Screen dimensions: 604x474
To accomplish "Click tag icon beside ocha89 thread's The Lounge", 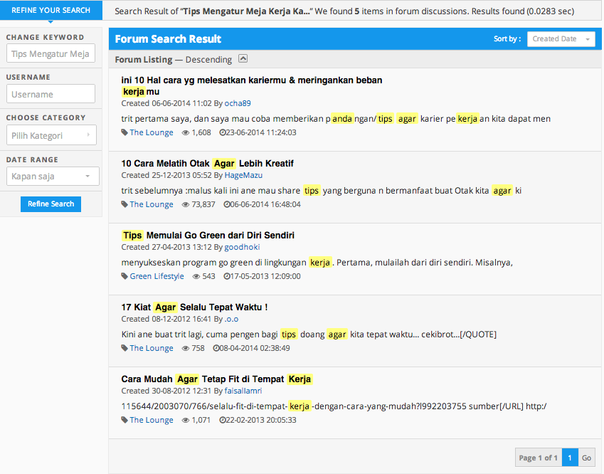I will coord(124,132).
